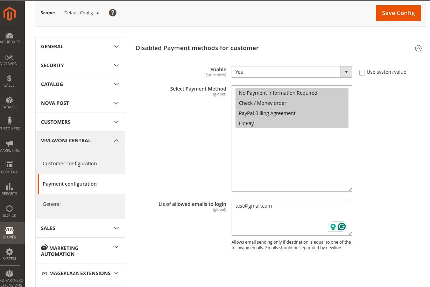Screen dimensions: 430x287
Task: Open the General tab under Vivlavoni Central
Action: 52,204
